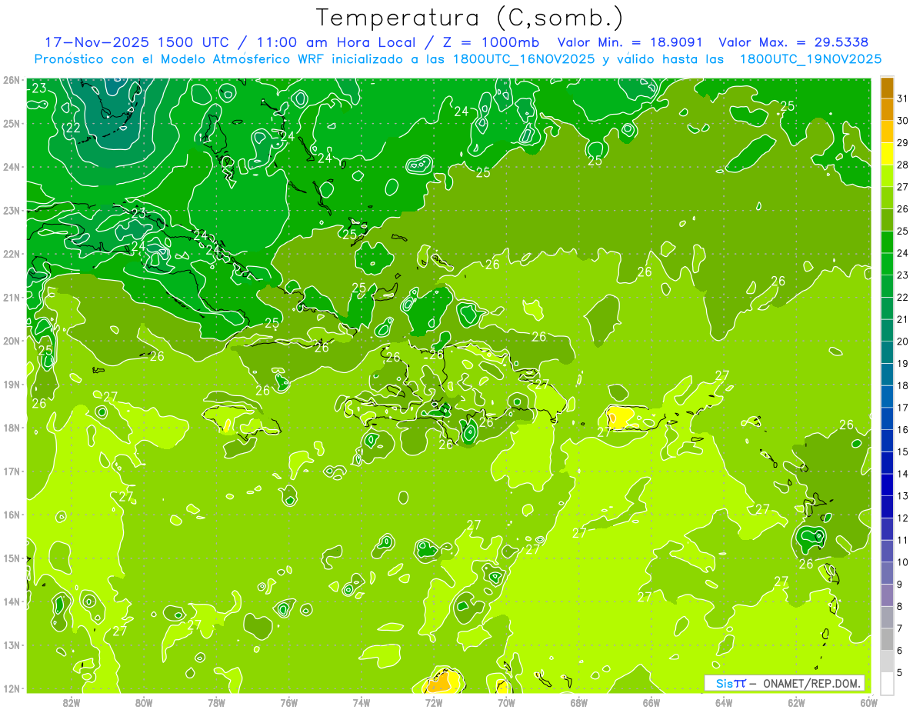Viewport: 923px width, 713px height.
Task: Select the 80W longitude axis label
Action: point(144,703)
